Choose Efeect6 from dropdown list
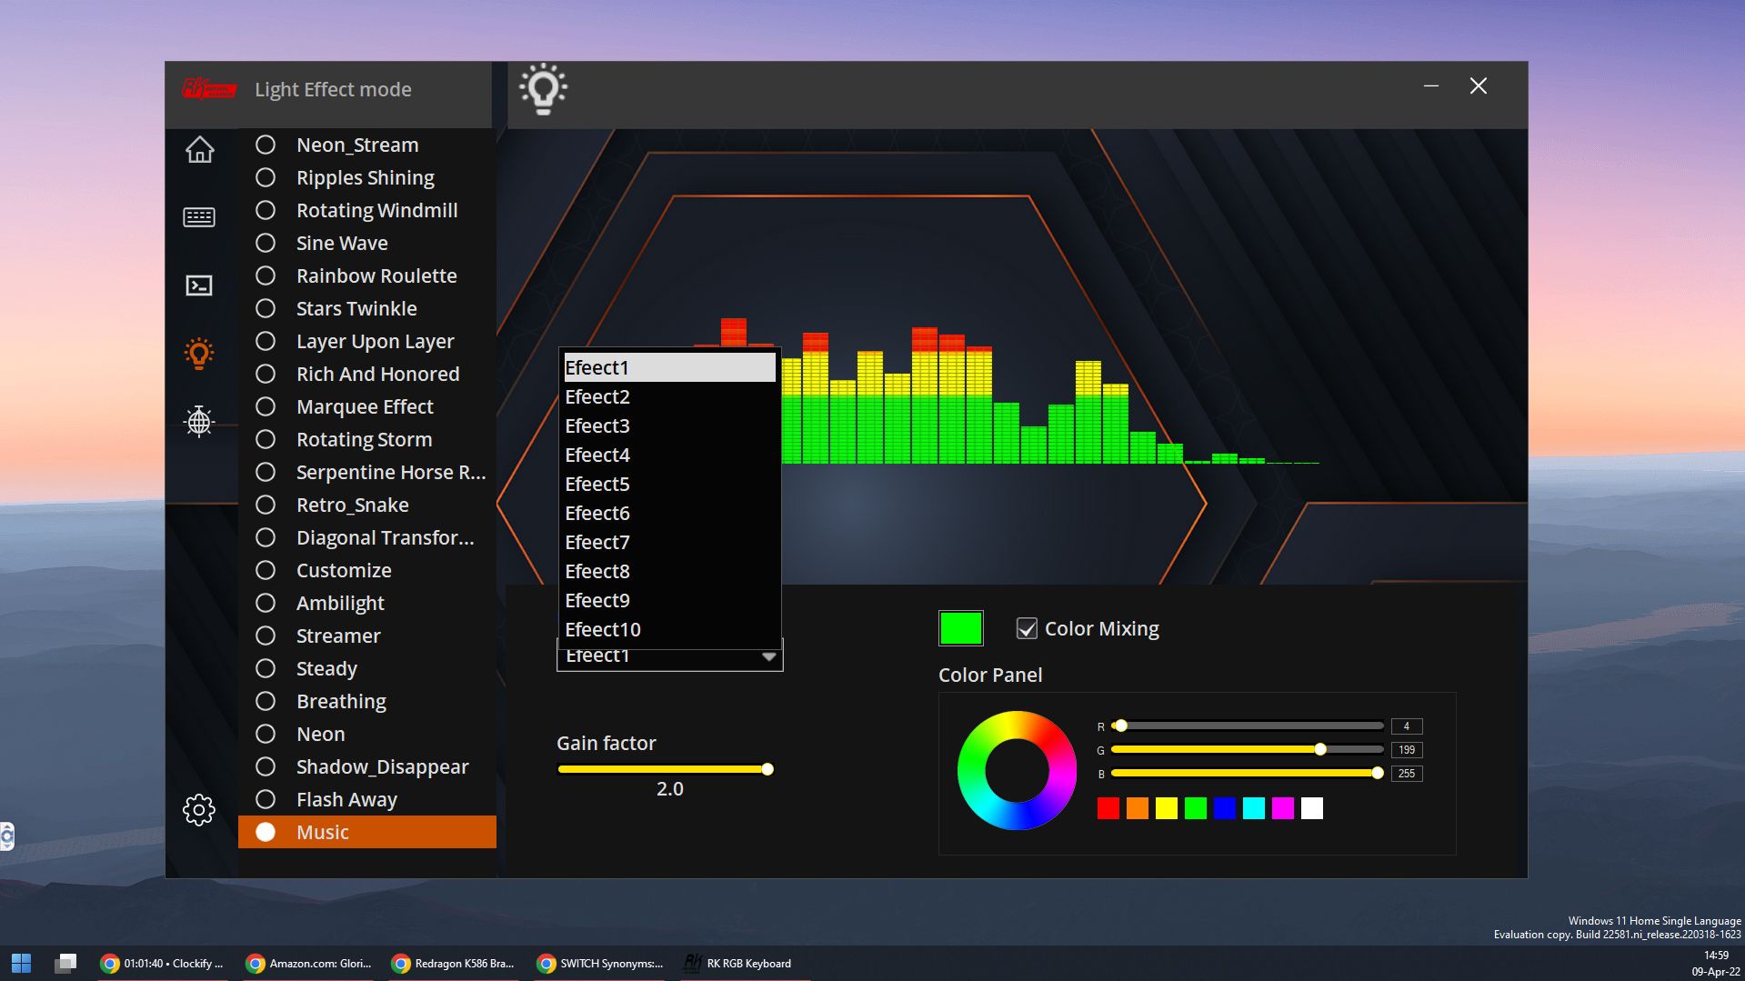Screen dimensions: 1745x981 click(669, 513)
